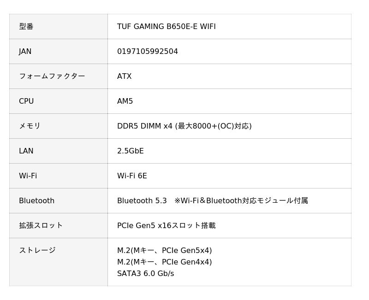
Task: Click the CPU row label
Action: click(26, 101)
